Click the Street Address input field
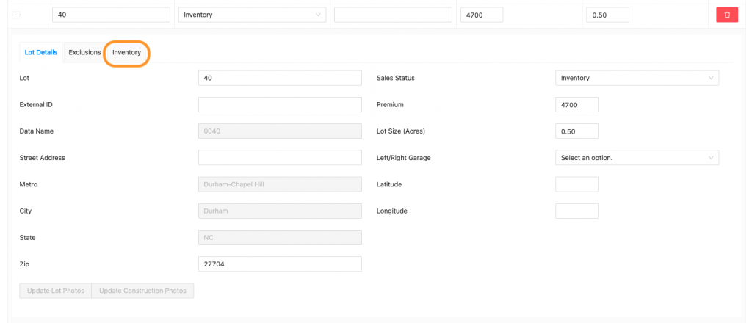The width and height of the screenshot is (752, 323). pyautogui.click(x=280, y=158)
